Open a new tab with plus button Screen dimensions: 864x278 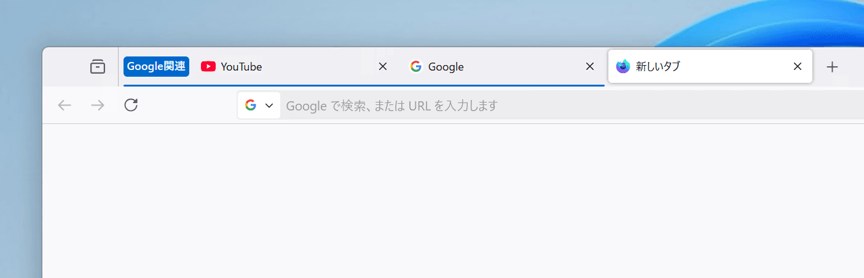tap(832, 66)
